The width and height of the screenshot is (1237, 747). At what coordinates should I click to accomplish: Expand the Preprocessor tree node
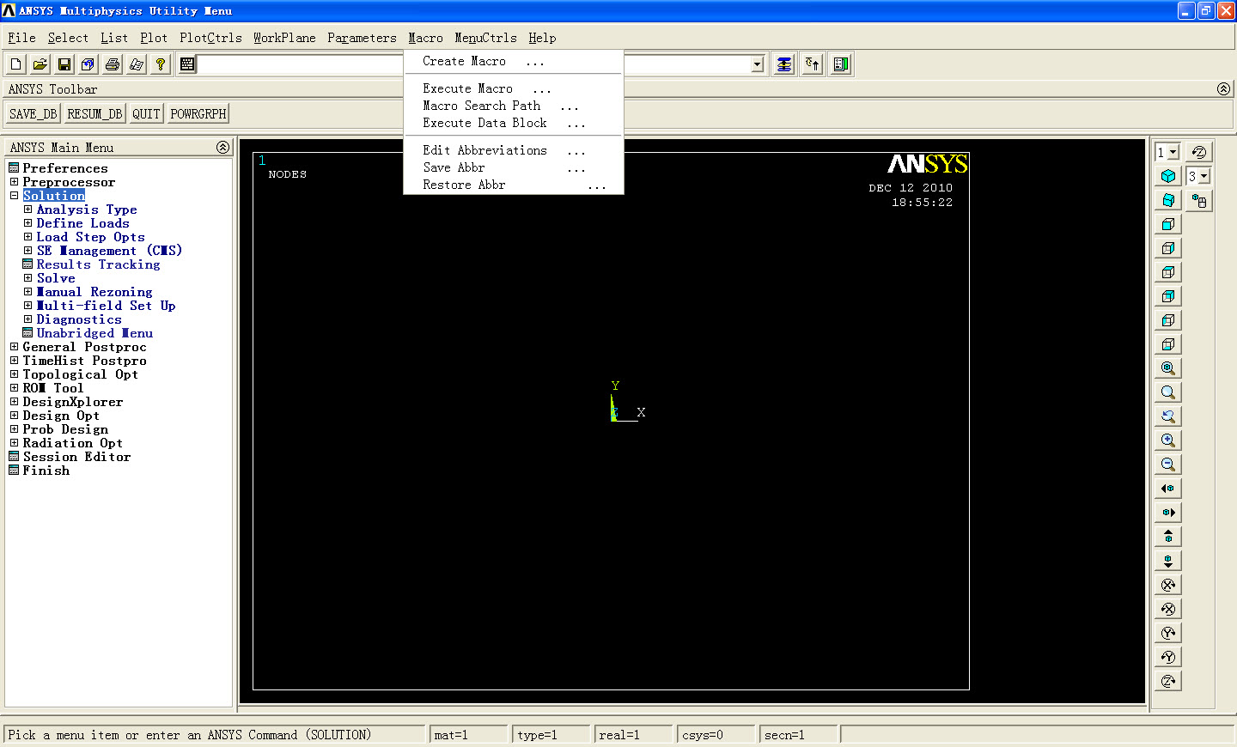(14, 182)
